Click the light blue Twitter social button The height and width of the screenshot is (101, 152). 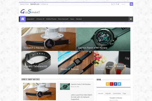(x=119, y=84)
